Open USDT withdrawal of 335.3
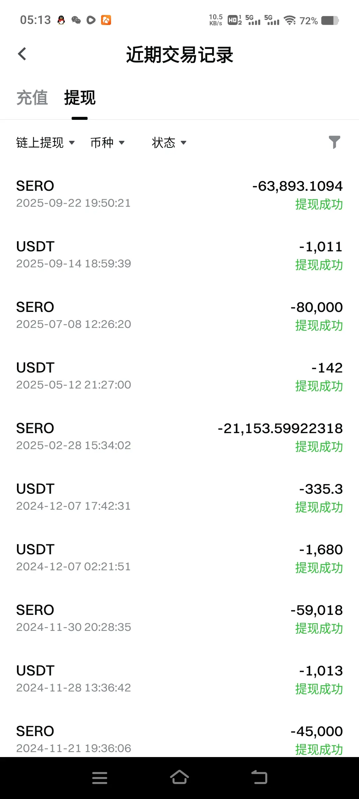The height and width of the screenshot is (799, 359). tap(179, 498)
